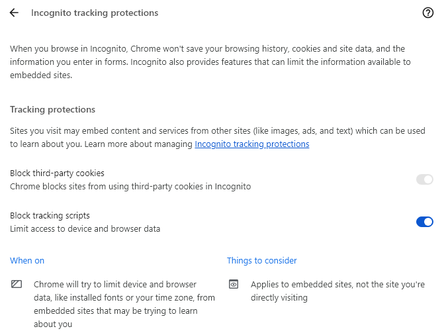The image size is (444, 335).
Task: Open the help question mark icon
Action: click(x=427, y=13)
